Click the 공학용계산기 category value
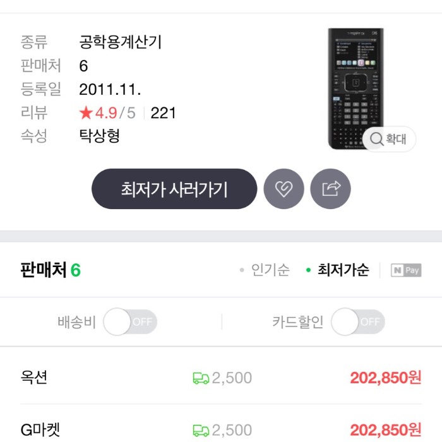 121,42
